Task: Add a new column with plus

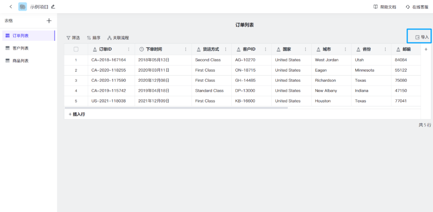Action: click(426, 49)
